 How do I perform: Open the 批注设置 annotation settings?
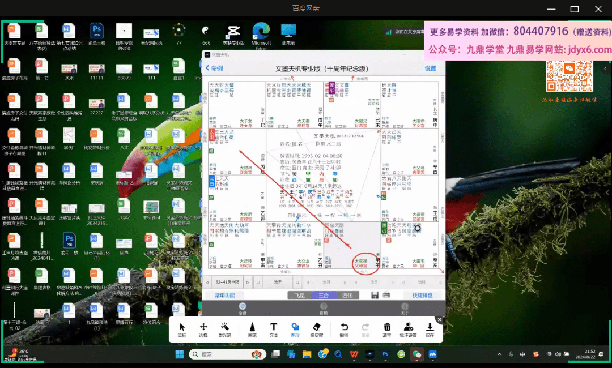[x=408, y=330]
